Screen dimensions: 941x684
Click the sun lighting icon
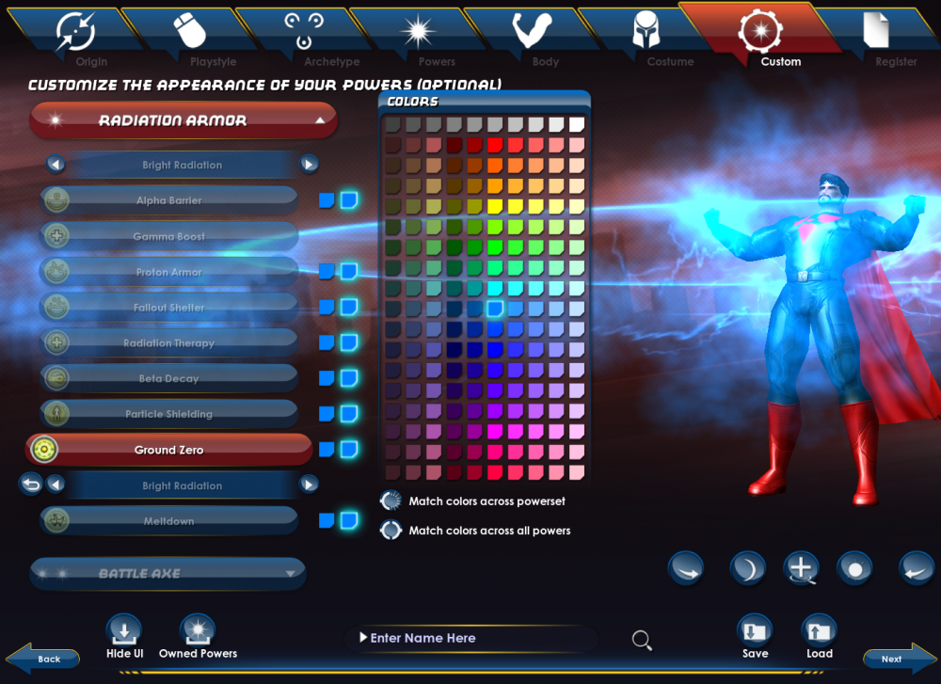point(854,568)
